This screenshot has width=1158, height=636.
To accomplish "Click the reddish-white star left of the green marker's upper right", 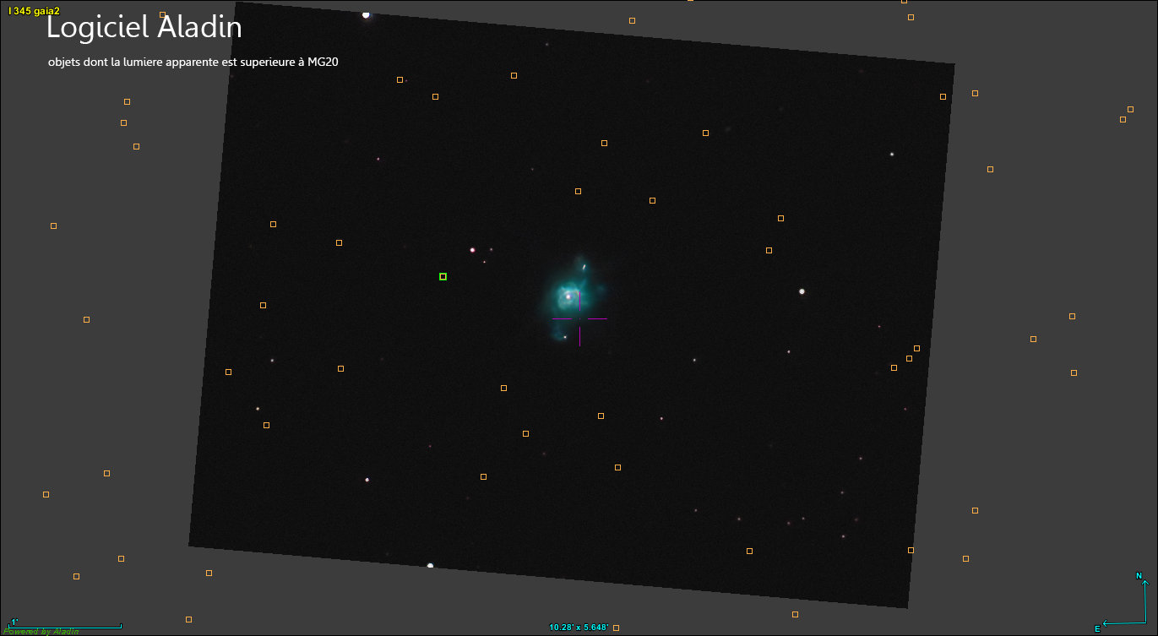I will click(x=472, y=249).
